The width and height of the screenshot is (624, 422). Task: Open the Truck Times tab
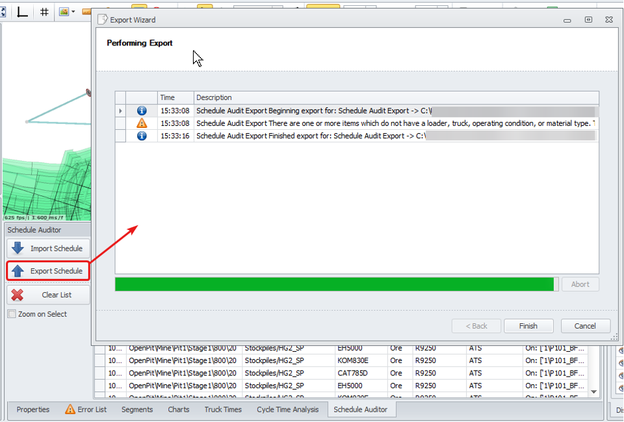[223, 409]
